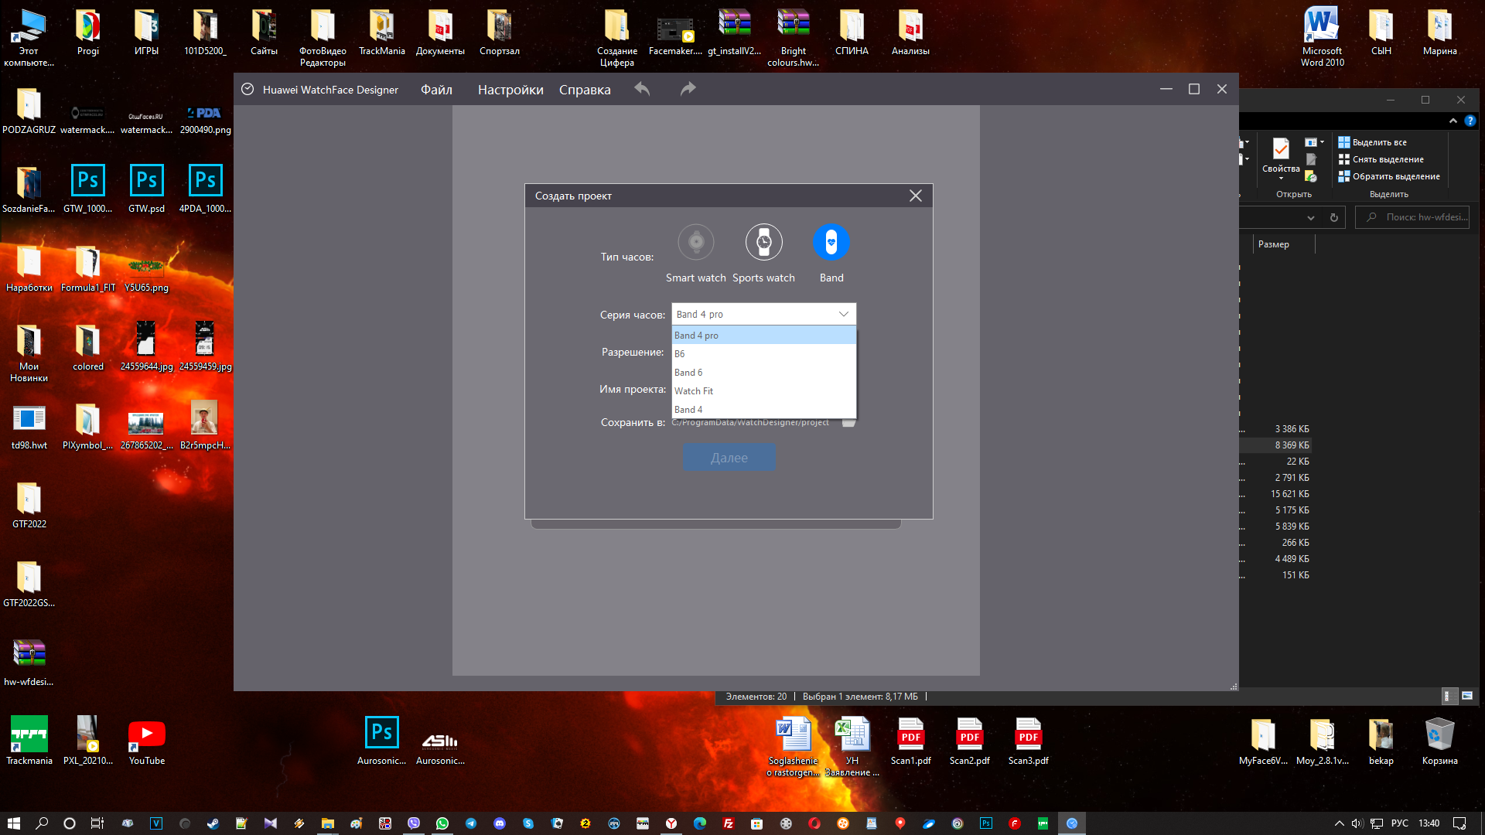Screen dimensions: 1485x835
Task: Show hidden tray icons chevron
Action: coord(1339,823)
